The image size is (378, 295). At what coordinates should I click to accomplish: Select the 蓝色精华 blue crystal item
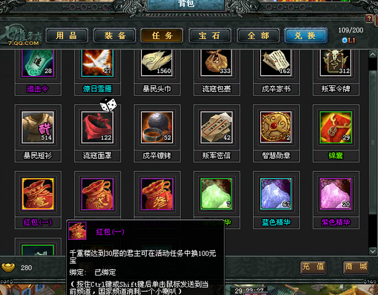point(276,194)
